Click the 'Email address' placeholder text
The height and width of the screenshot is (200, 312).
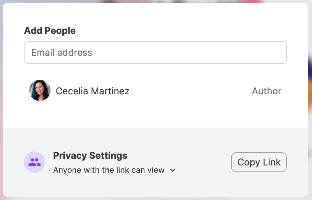62,52
